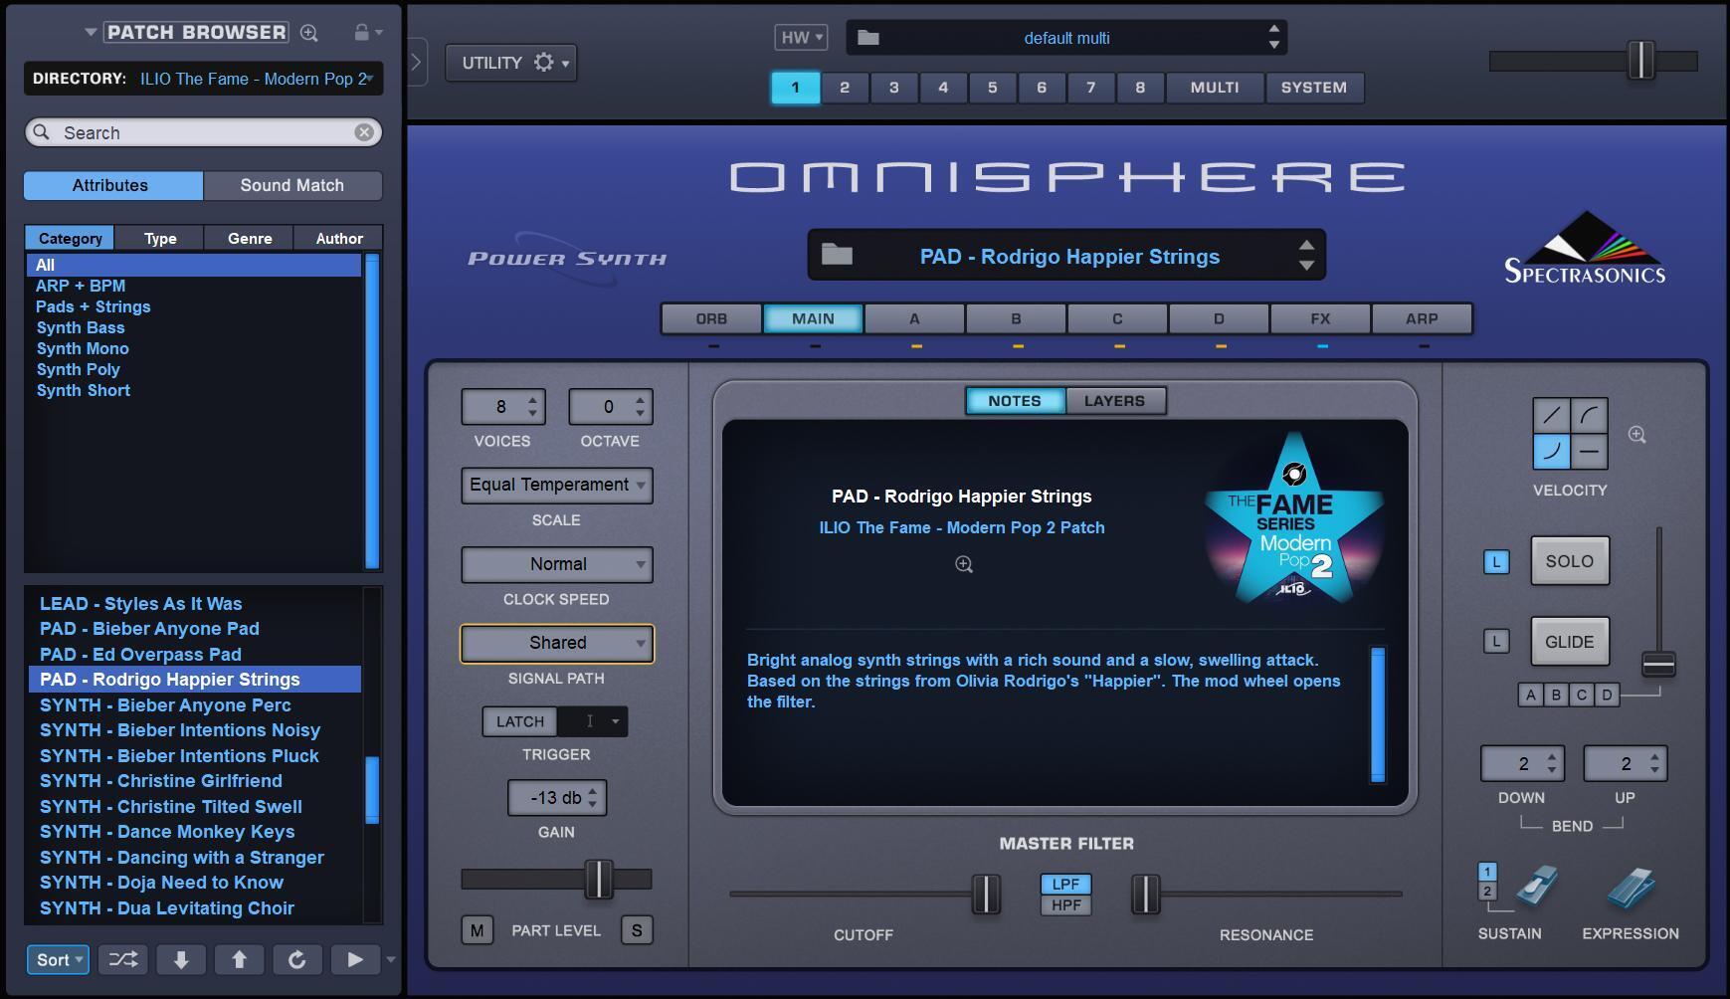Click the shuffle patch icon in browser footer
The width and height of the screenshot is (1730, 999).
(x=122, y=959)
